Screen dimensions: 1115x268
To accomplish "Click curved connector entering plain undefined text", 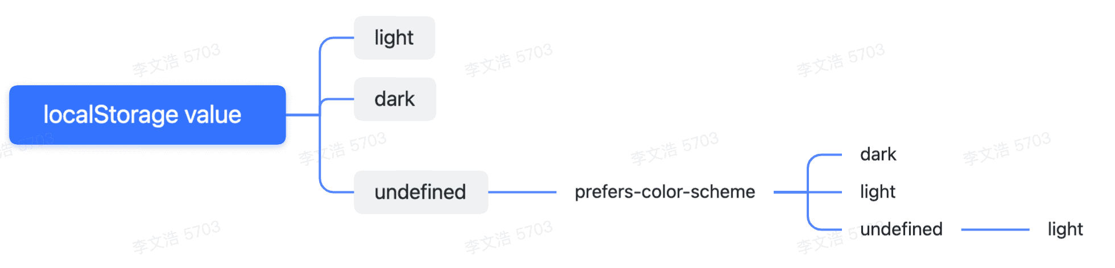I will tap(824, 229).
